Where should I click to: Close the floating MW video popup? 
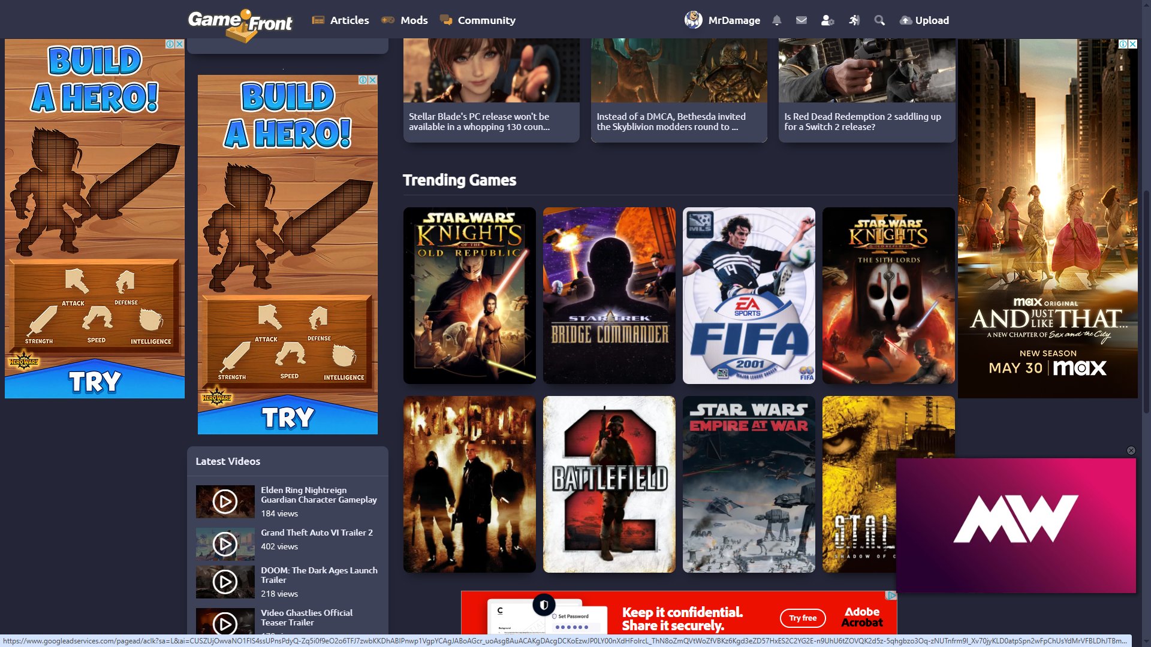tap(1131, 451)
